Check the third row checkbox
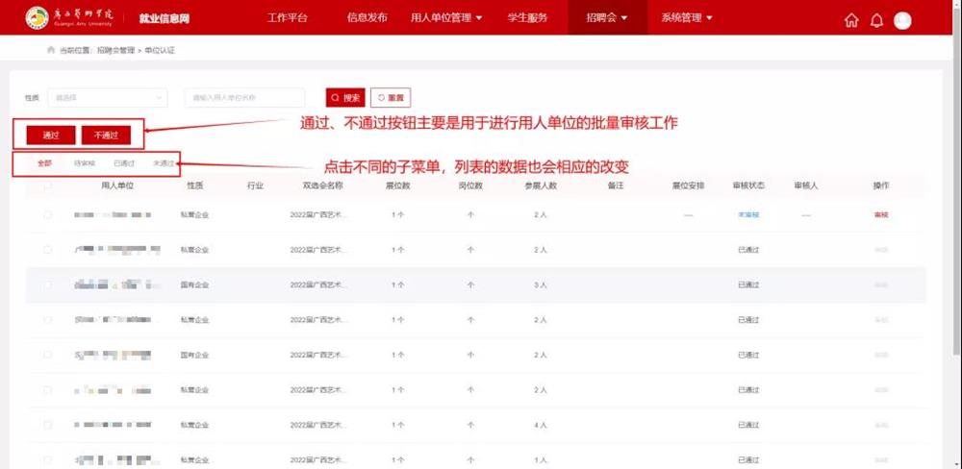962x469 pixels. point(48,285)
